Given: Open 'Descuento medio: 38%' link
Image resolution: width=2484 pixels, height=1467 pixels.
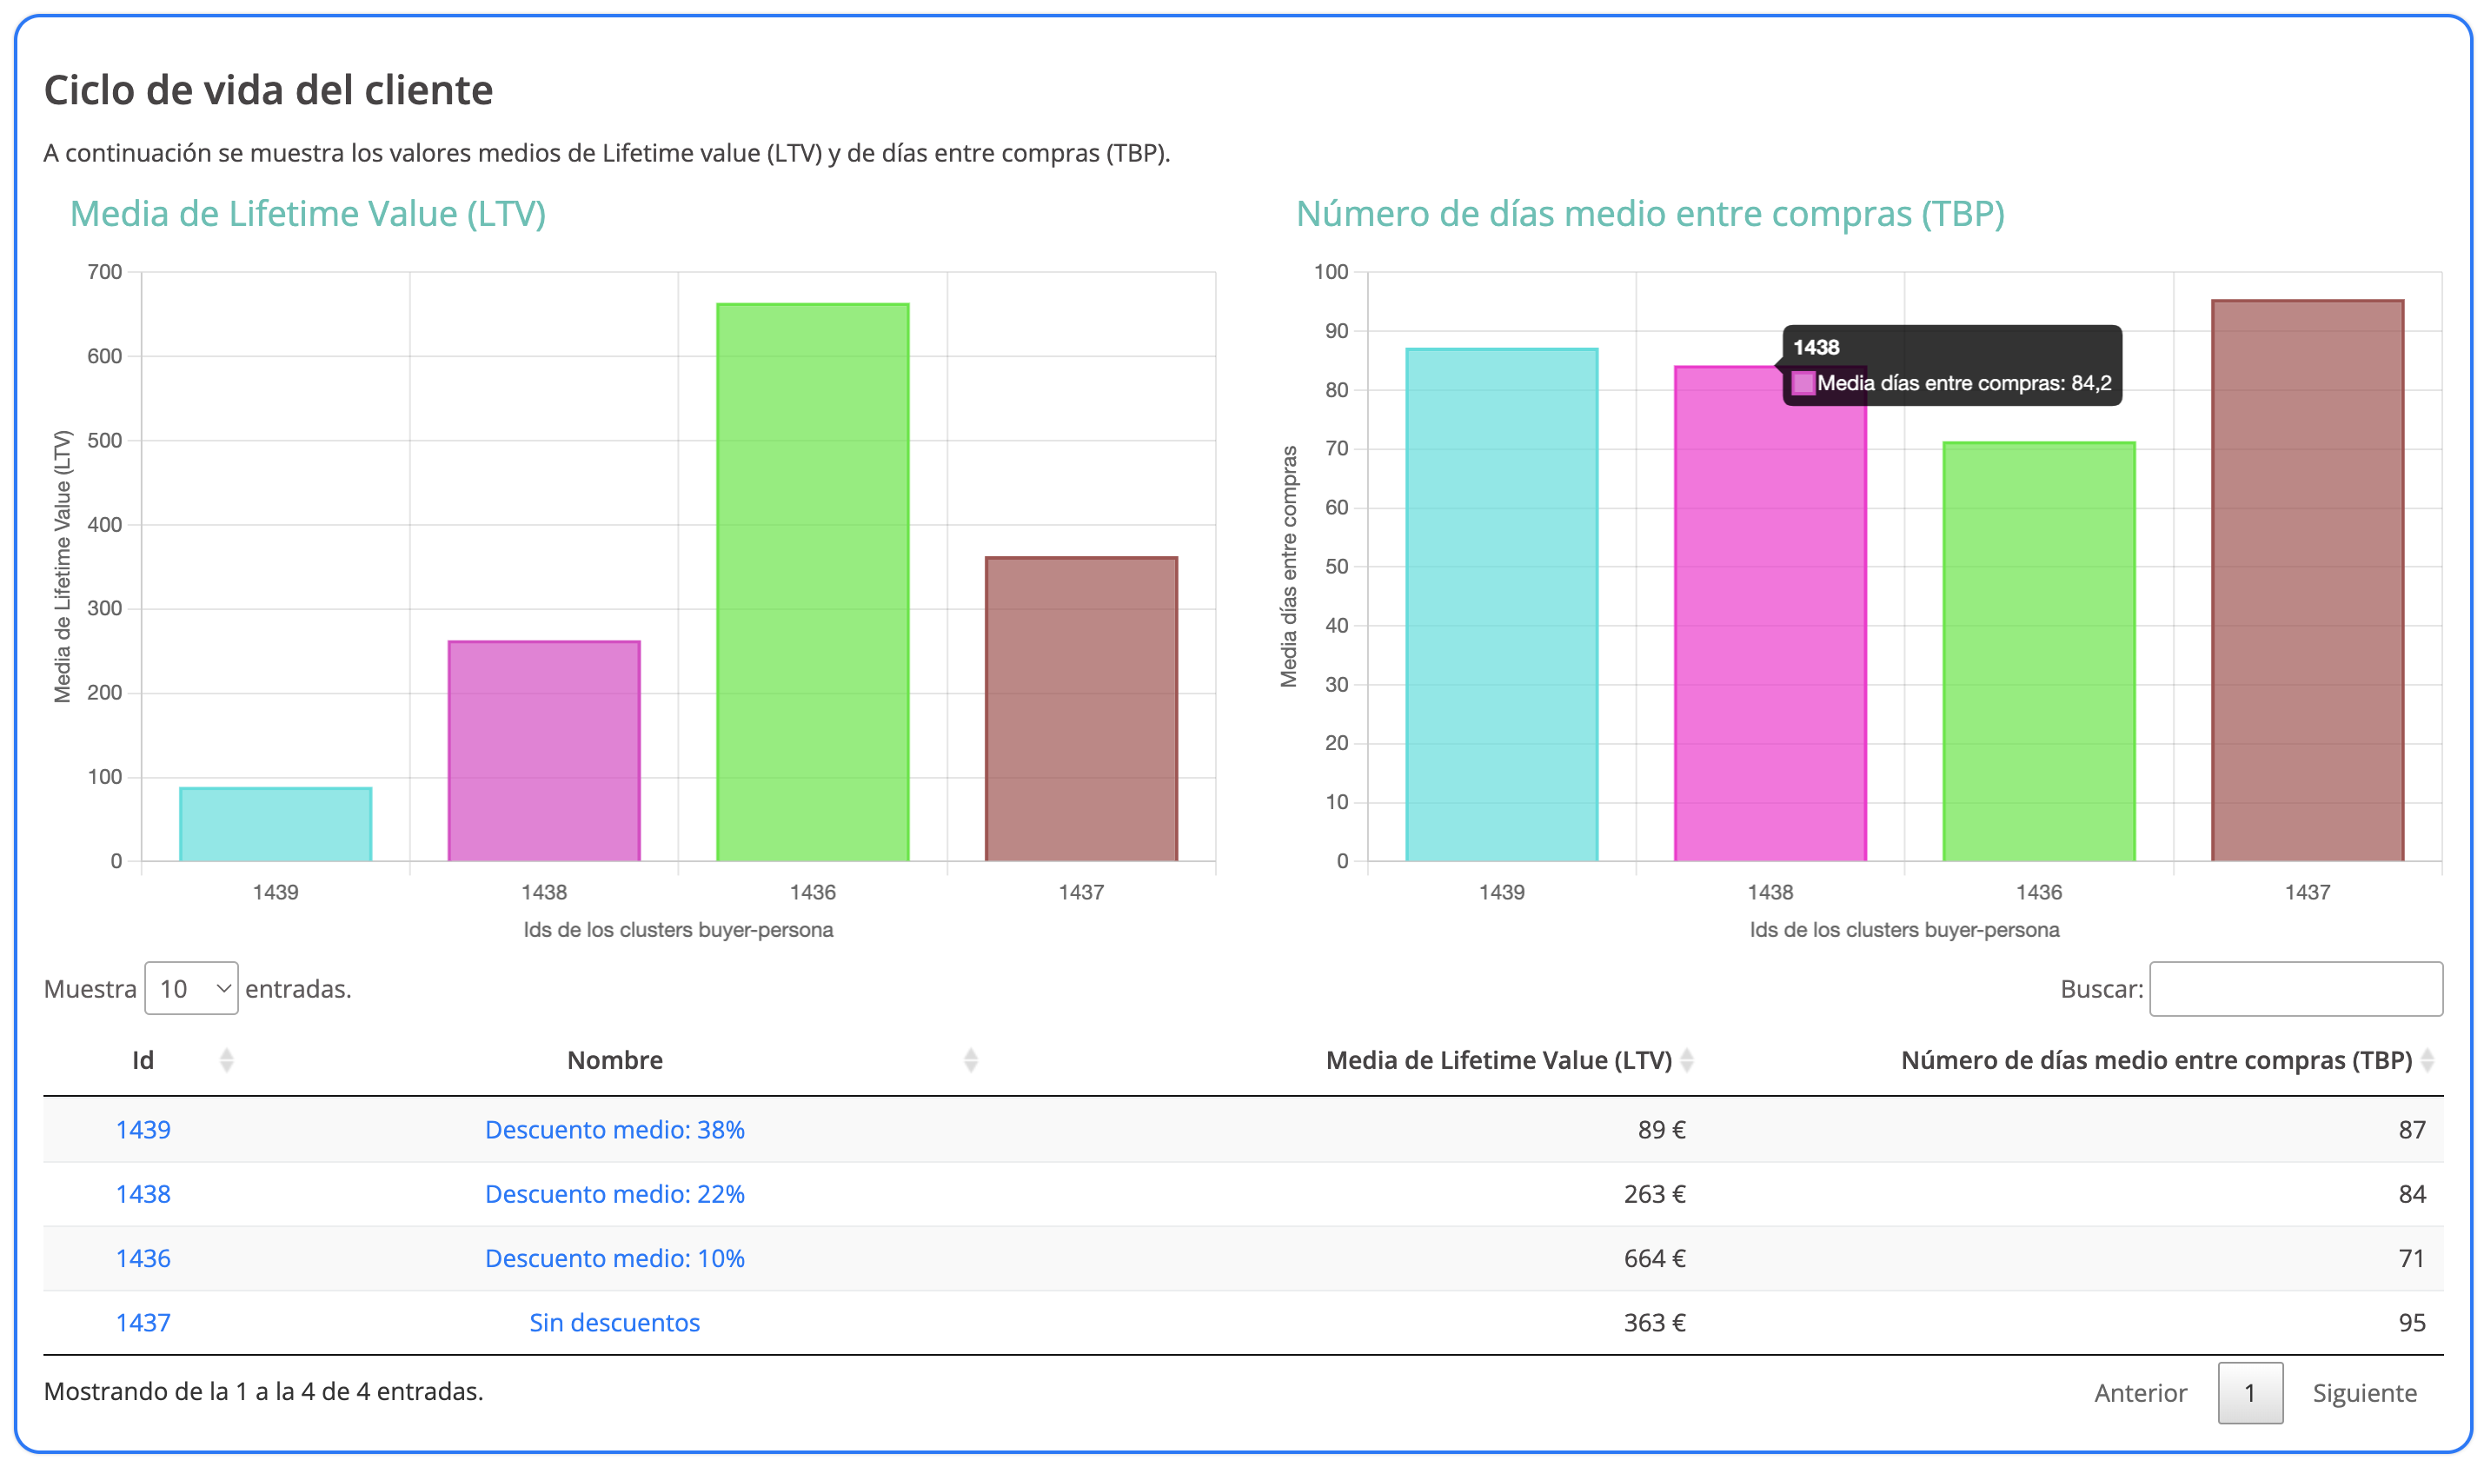Looking at the screenshot, I should (614, 1129).
